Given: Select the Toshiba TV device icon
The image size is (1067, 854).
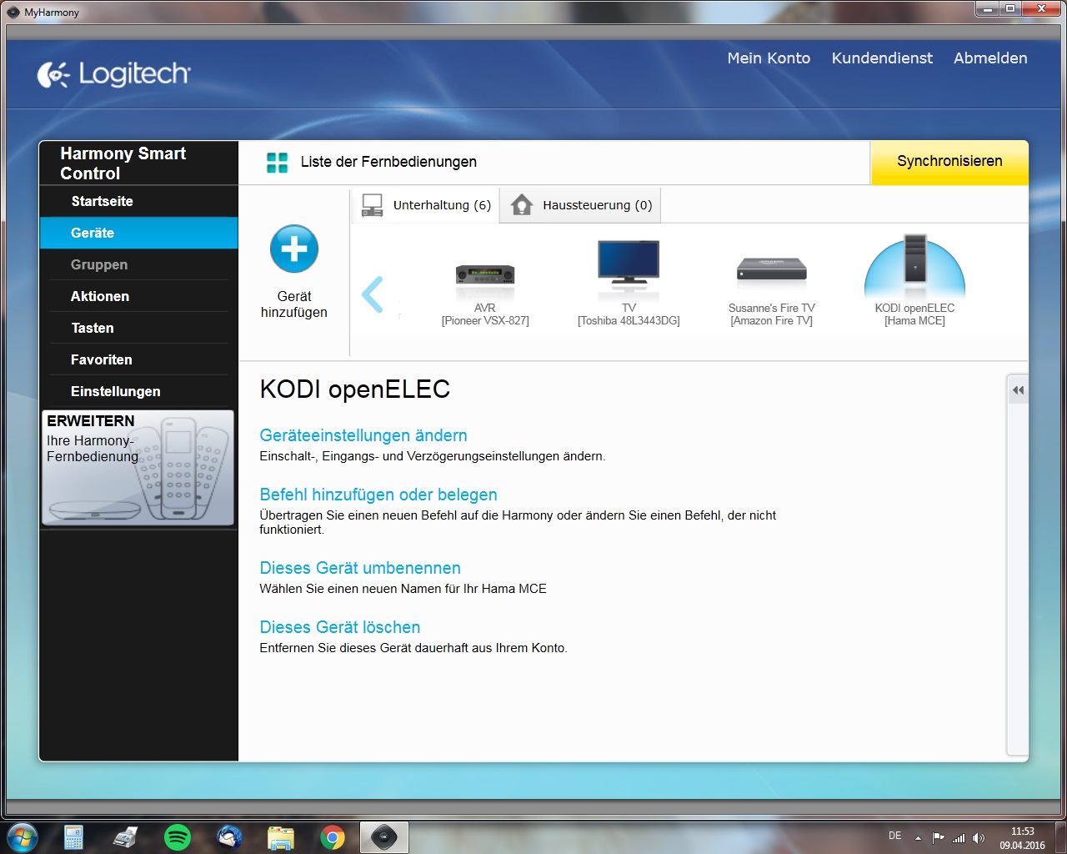Looking at the screenshot, I should [x=629, y=264].
